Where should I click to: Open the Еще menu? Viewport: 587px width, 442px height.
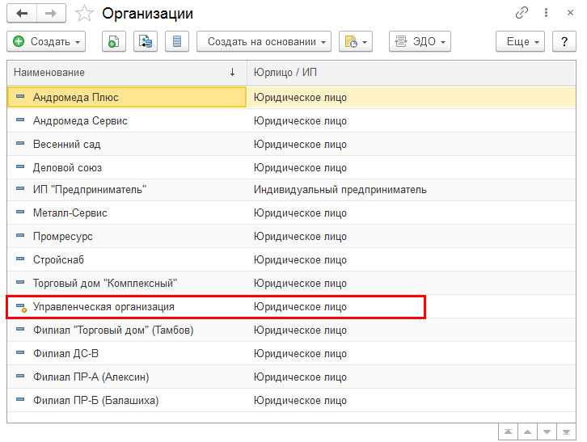point(520,41)
